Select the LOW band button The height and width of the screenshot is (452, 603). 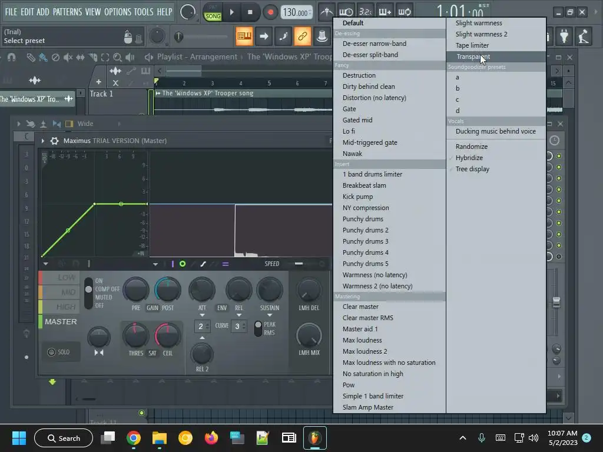59,278
